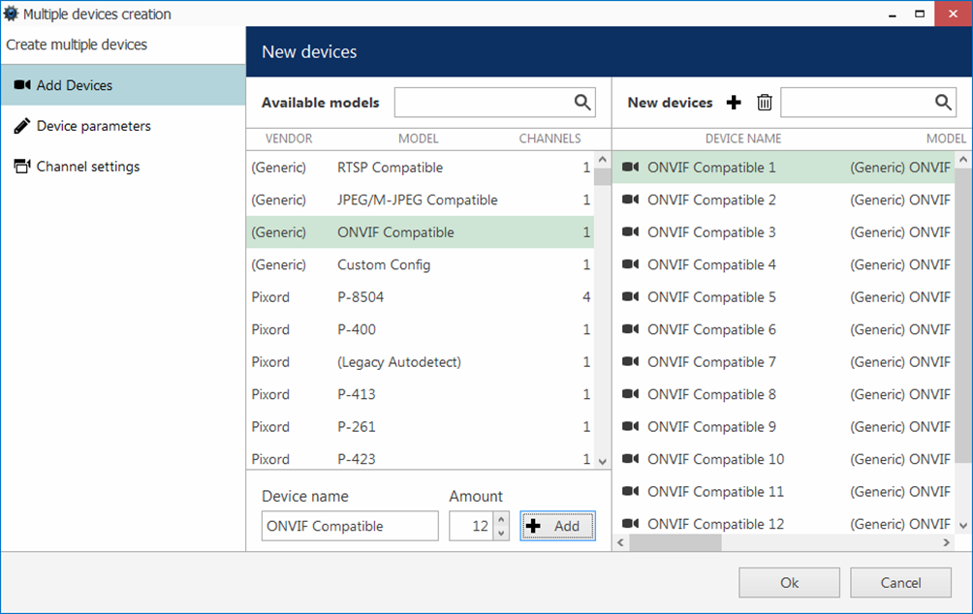This screenshot has height=614, width=973.
Task: Click the magnifier in New devices search
Action: tap(943, 103)
